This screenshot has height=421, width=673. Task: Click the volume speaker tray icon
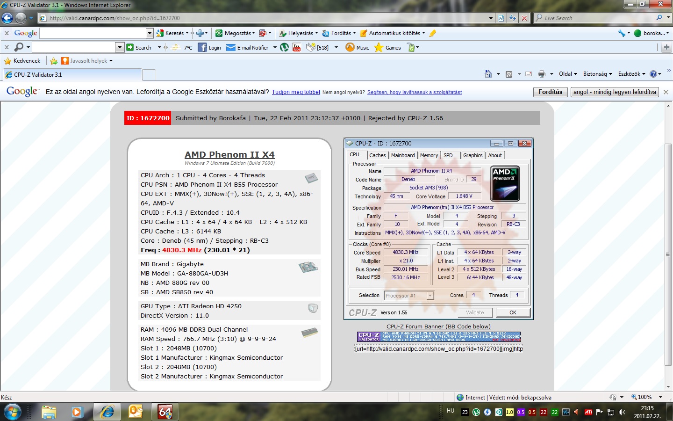(x=622, y=412)
